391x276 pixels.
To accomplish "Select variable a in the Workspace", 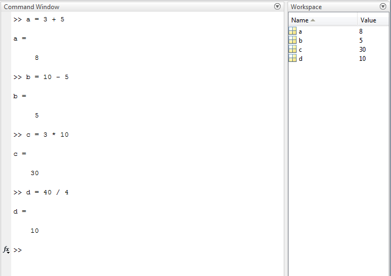I will point(300,31).
